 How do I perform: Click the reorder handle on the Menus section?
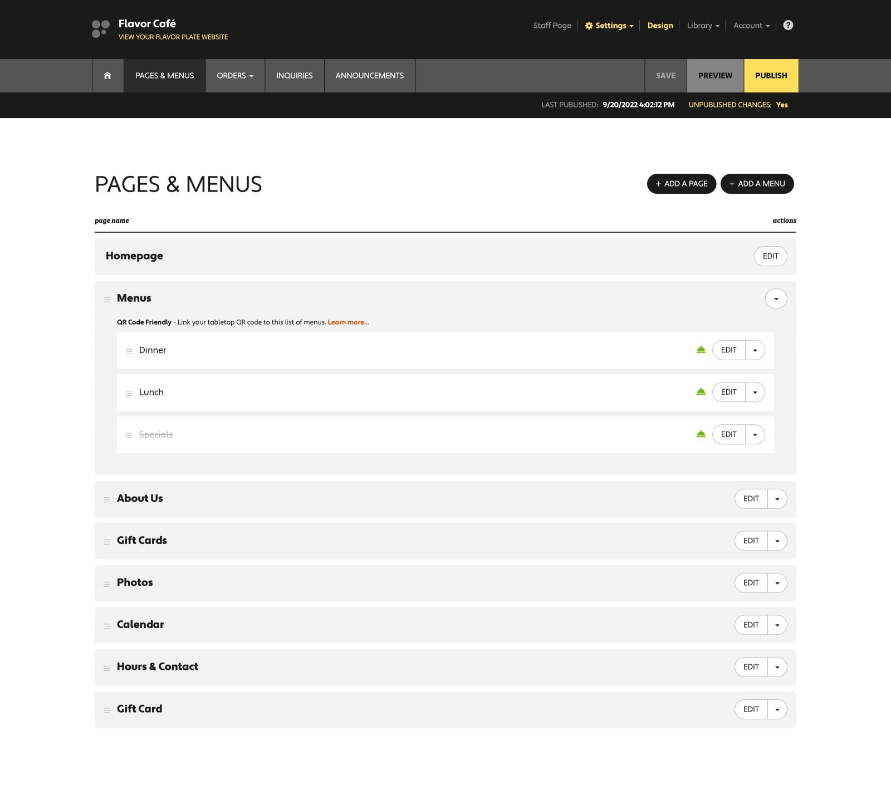107,299
